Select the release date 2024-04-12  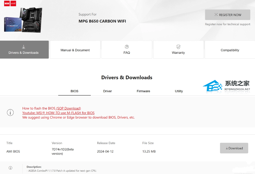point(105,151)
